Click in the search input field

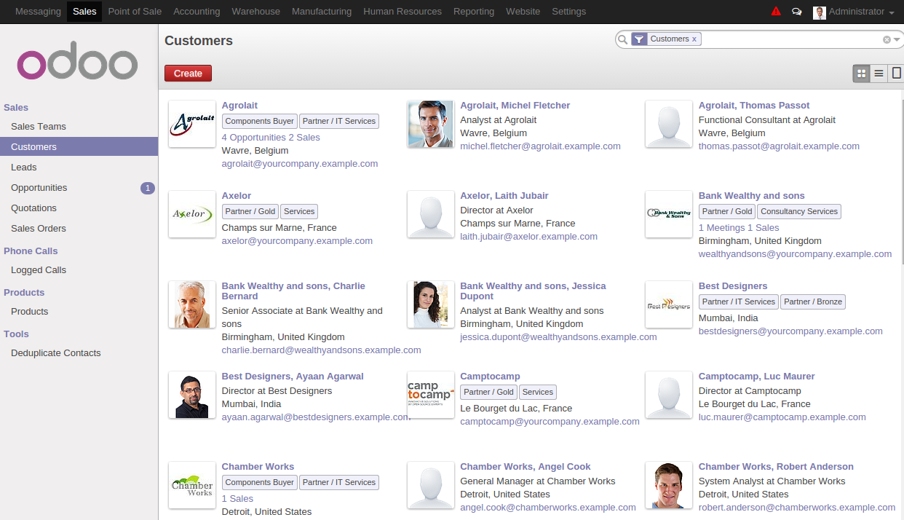792,39
